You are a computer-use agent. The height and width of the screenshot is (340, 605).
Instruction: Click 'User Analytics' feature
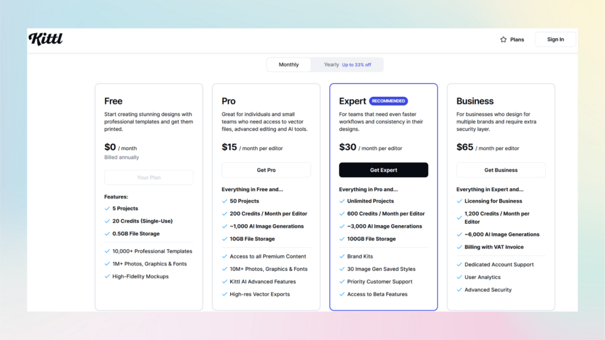click(482, 277)
